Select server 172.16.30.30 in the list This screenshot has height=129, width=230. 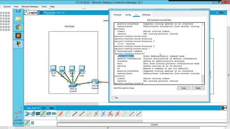[x=5, y=30]
